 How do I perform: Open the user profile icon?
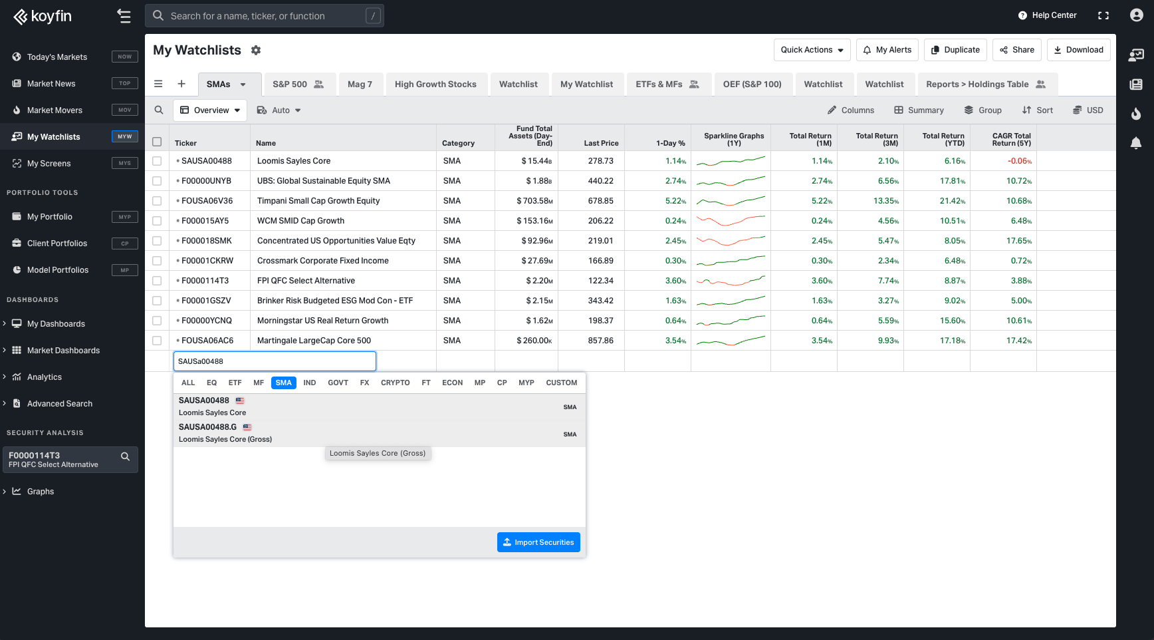[x=1137, y=15]
